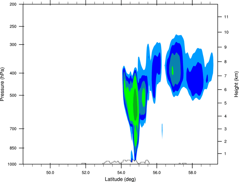Pick the 5 km height label
Screen dimensions: 239x182
(225, 103)
